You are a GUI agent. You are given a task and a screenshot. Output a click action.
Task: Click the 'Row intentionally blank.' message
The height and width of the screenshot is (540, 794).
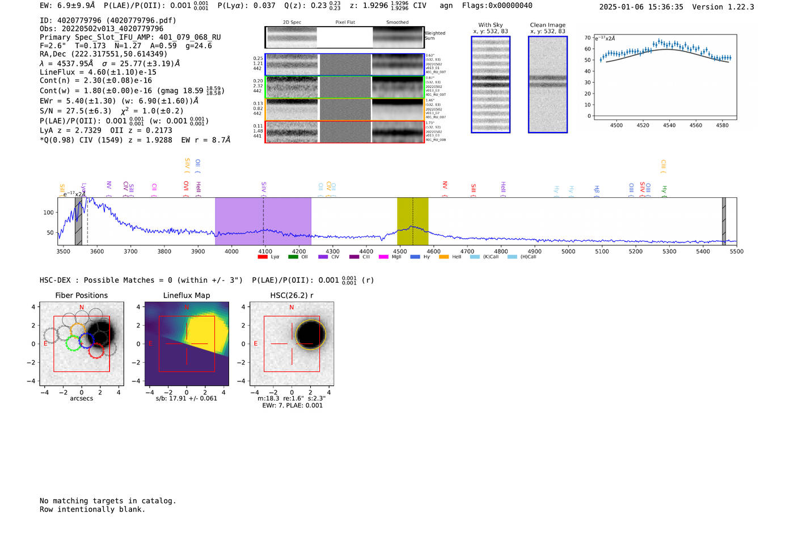click(92, 509)
